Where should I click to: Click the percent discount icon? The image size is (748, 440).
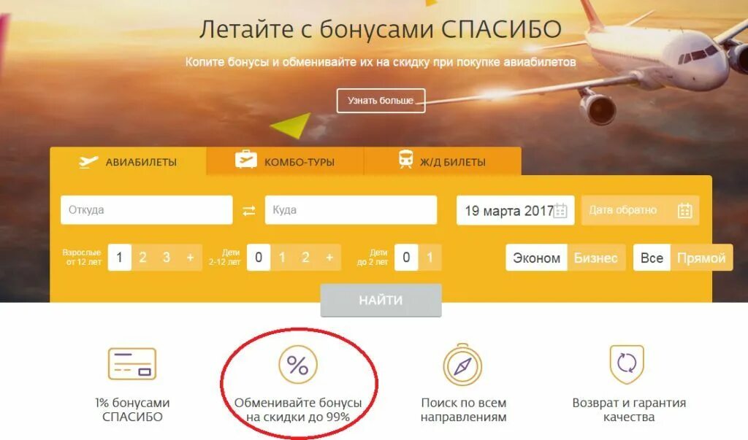298,365
